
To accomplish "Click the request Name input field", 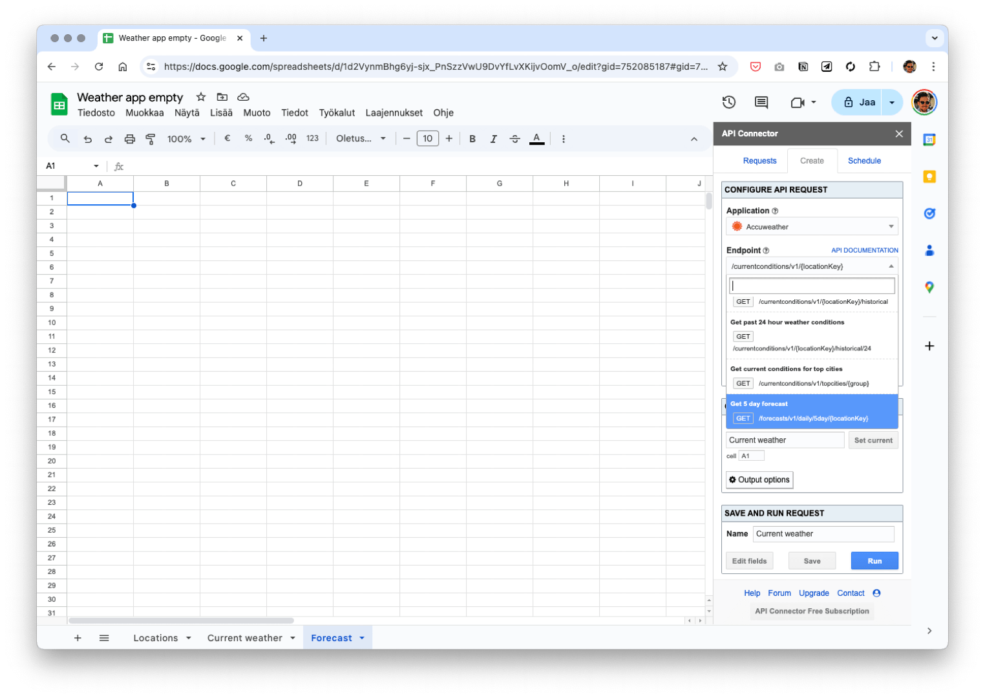I will click(823, 534).
